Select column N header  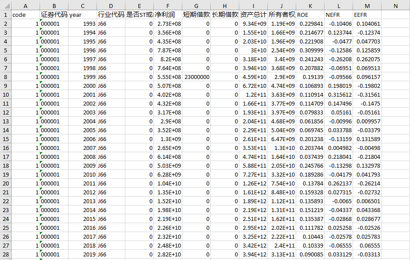coord(396,6)
